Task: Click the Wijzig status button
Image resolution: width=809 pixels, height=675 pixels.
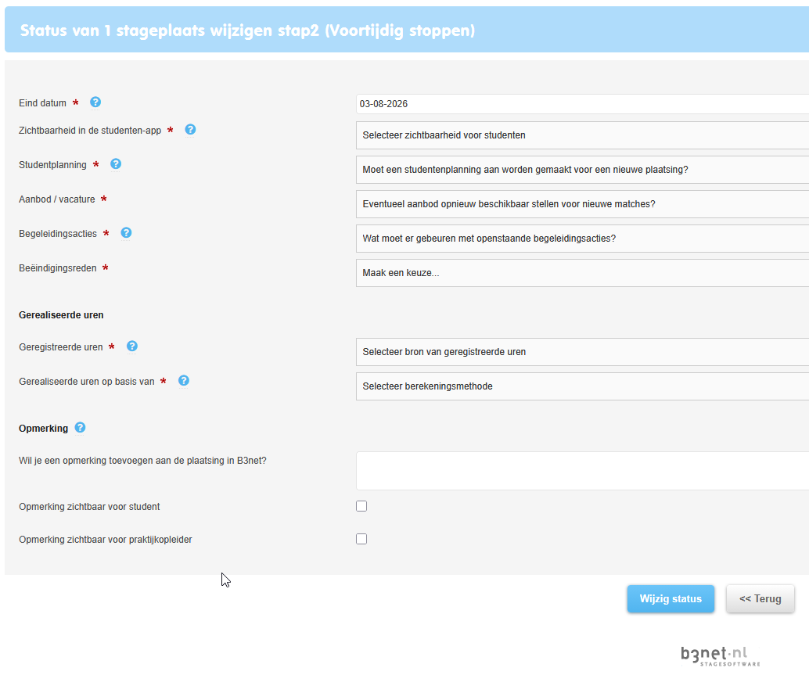Action: click(x=671, y=598)
